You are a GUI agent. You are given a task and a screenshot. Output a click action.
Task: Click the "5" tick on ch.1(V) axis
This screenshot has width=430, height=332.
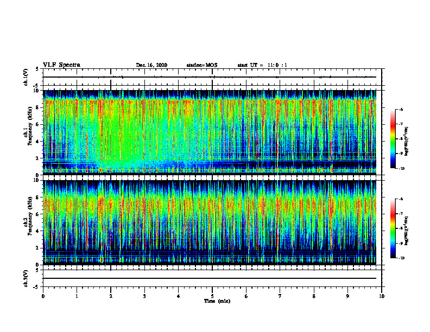coord(38,69)
